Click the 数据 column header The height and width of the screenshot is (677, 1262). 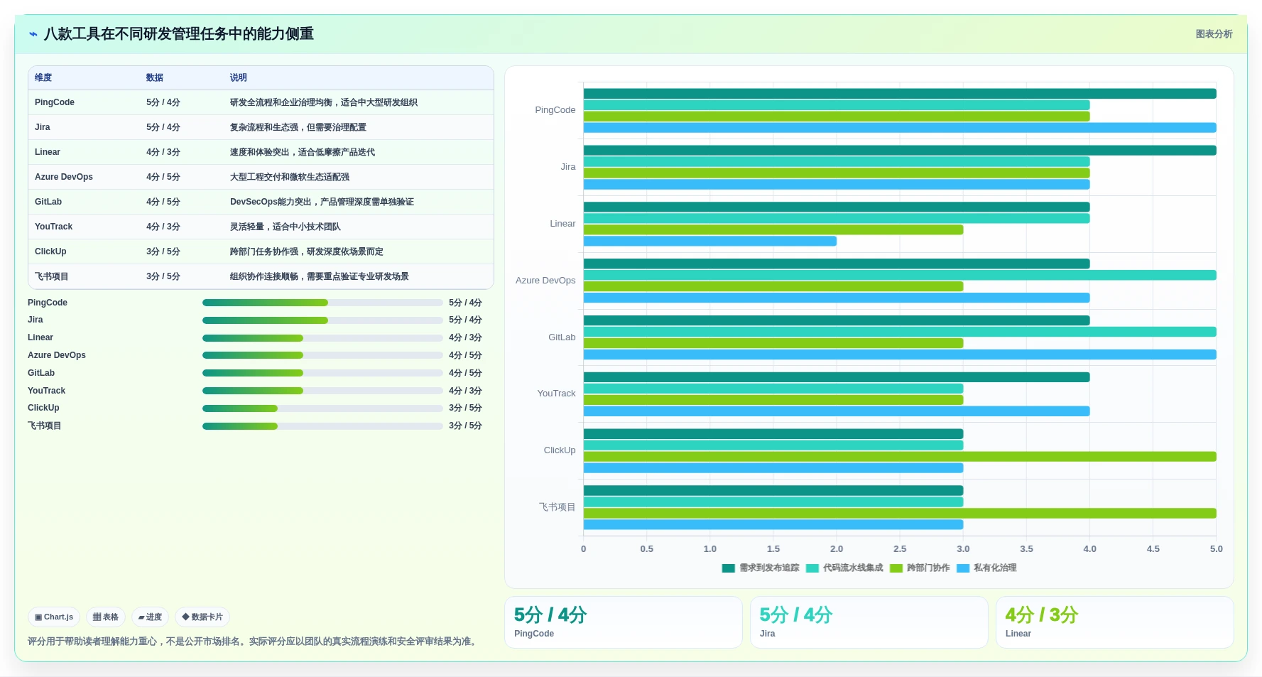coord(155,77)
